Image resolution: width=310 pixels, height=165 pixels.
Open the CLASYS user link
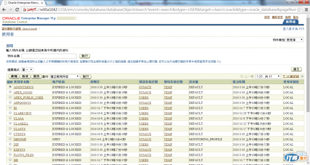(x=20, y=129)
